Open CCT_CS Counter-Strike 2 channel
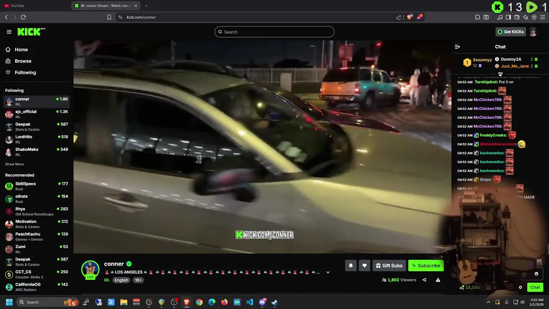 (x=36, y=274)
